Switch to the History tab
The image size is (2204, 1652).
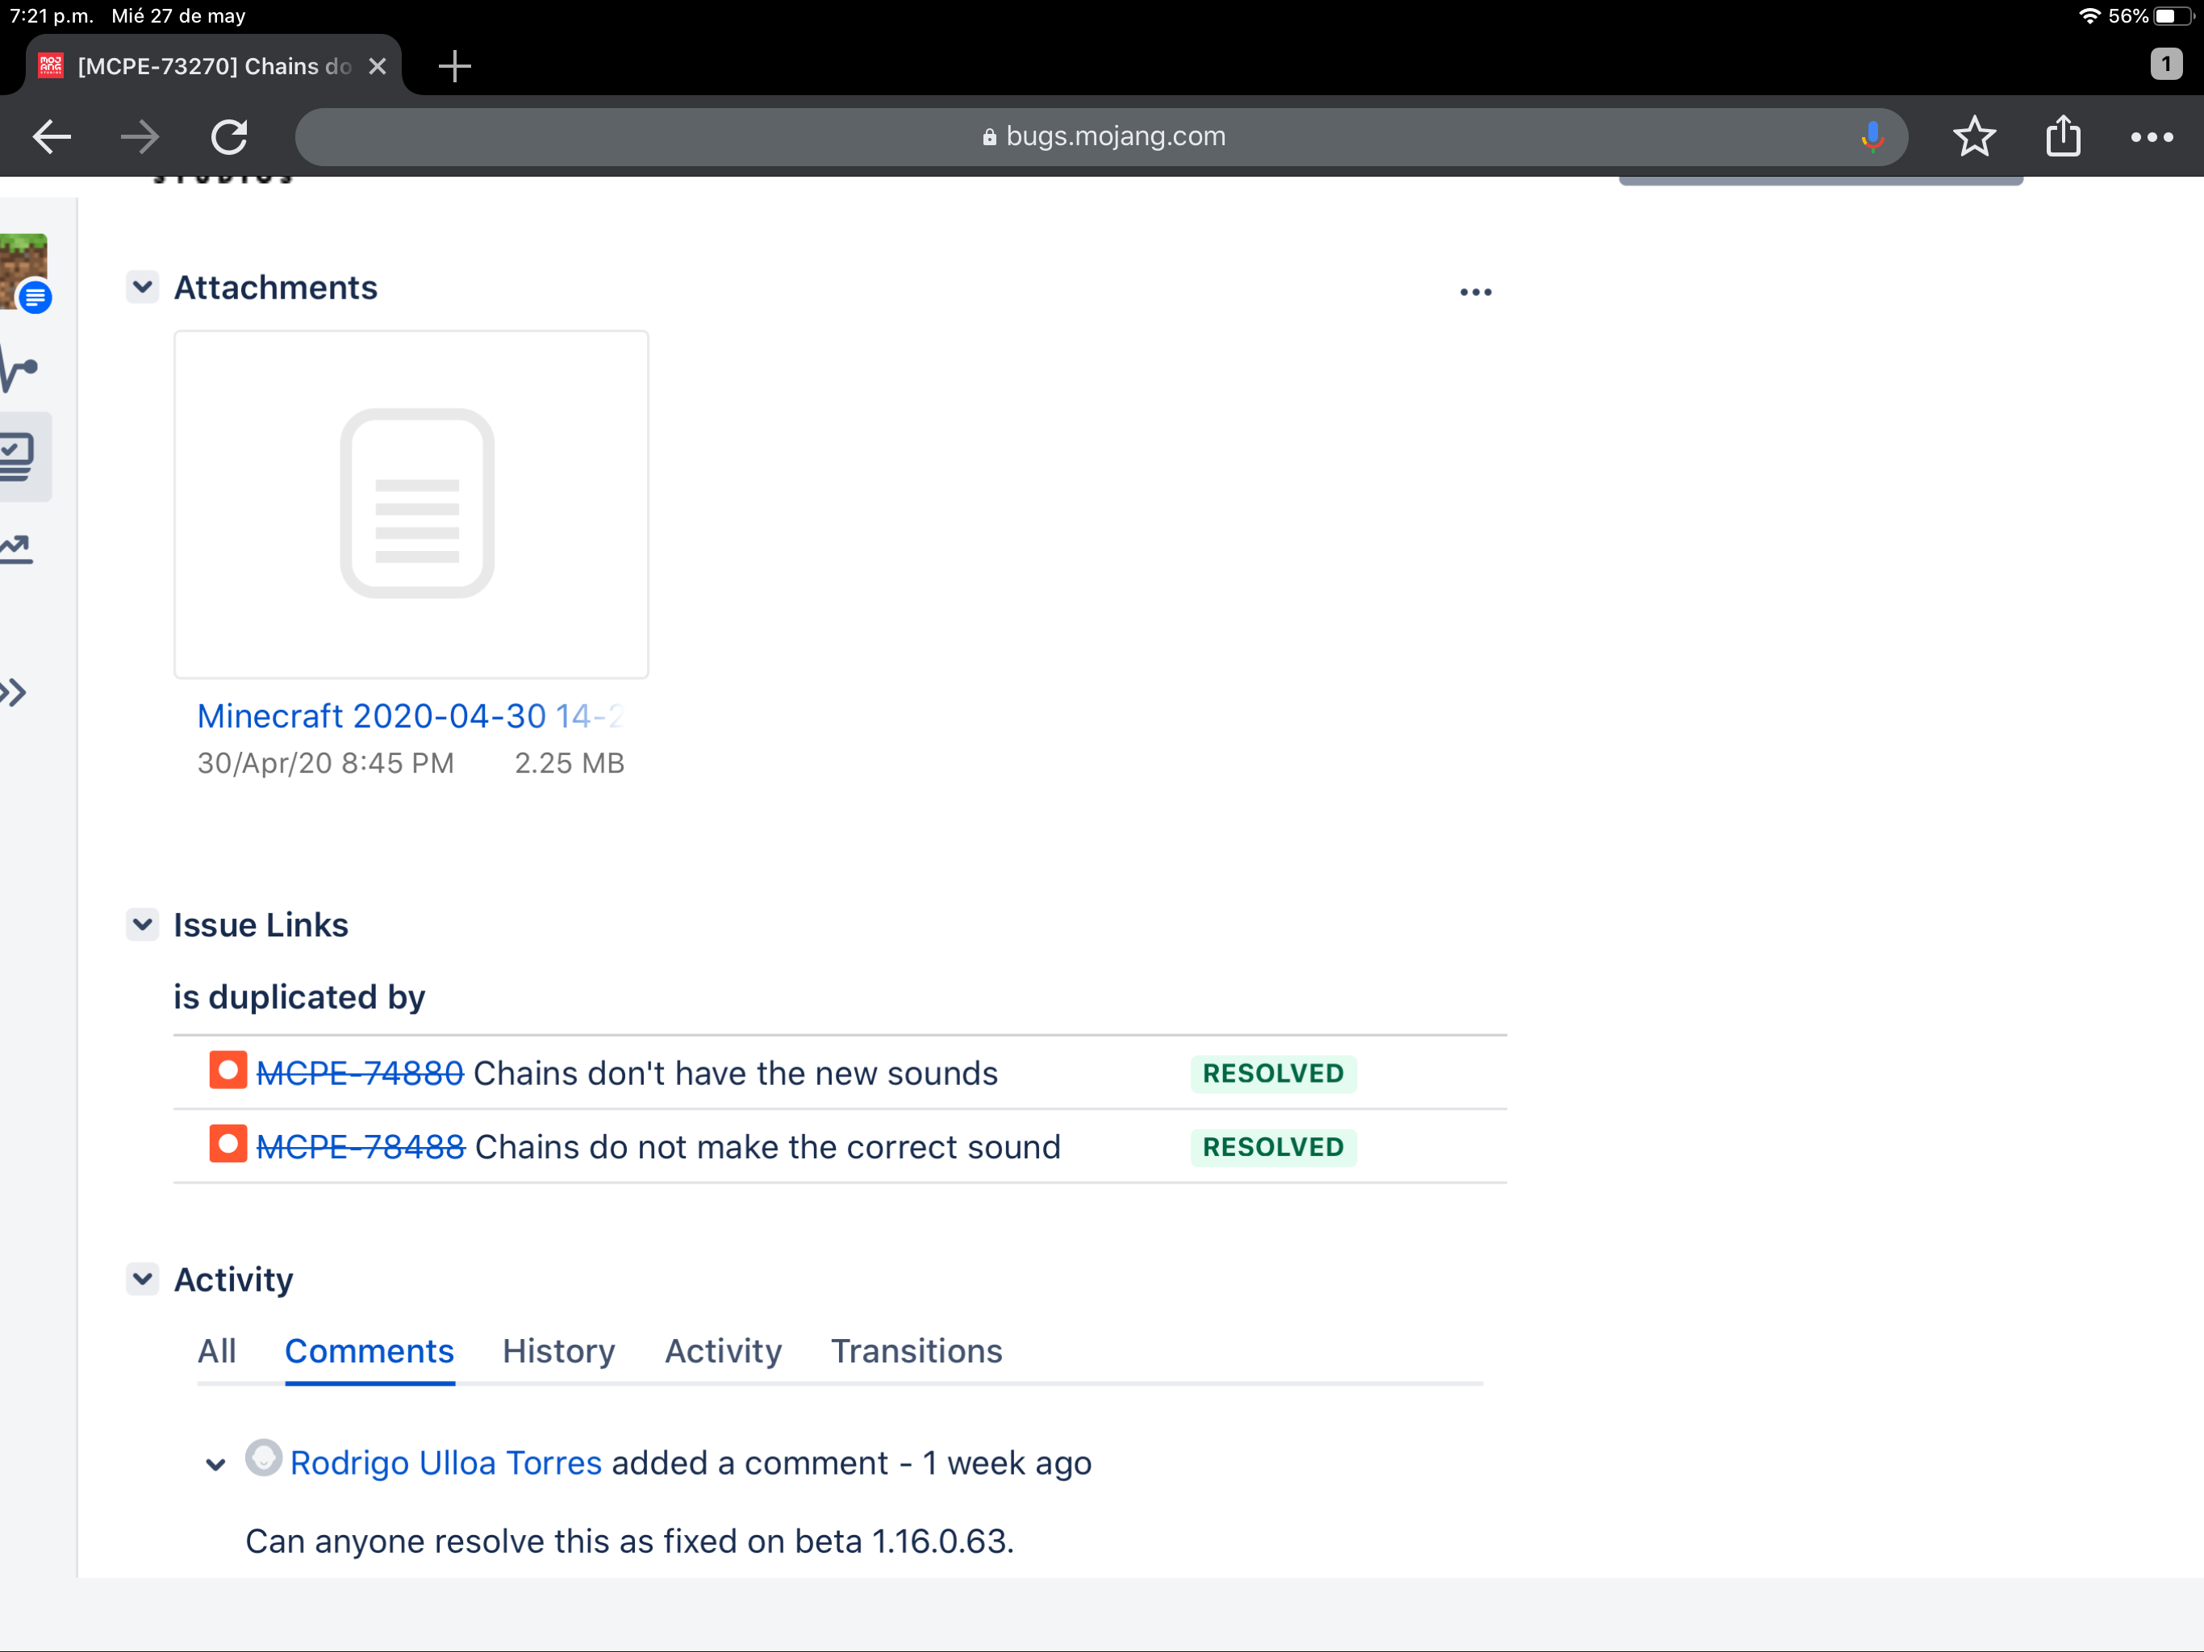tap(558, 1351)
